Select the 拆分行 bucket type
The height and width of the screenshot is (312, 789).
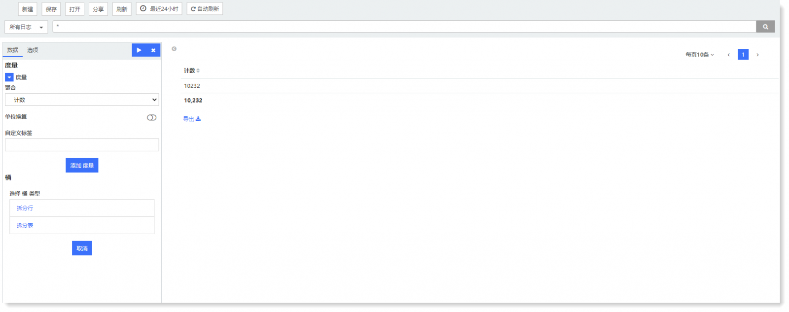tap(82, 208)
